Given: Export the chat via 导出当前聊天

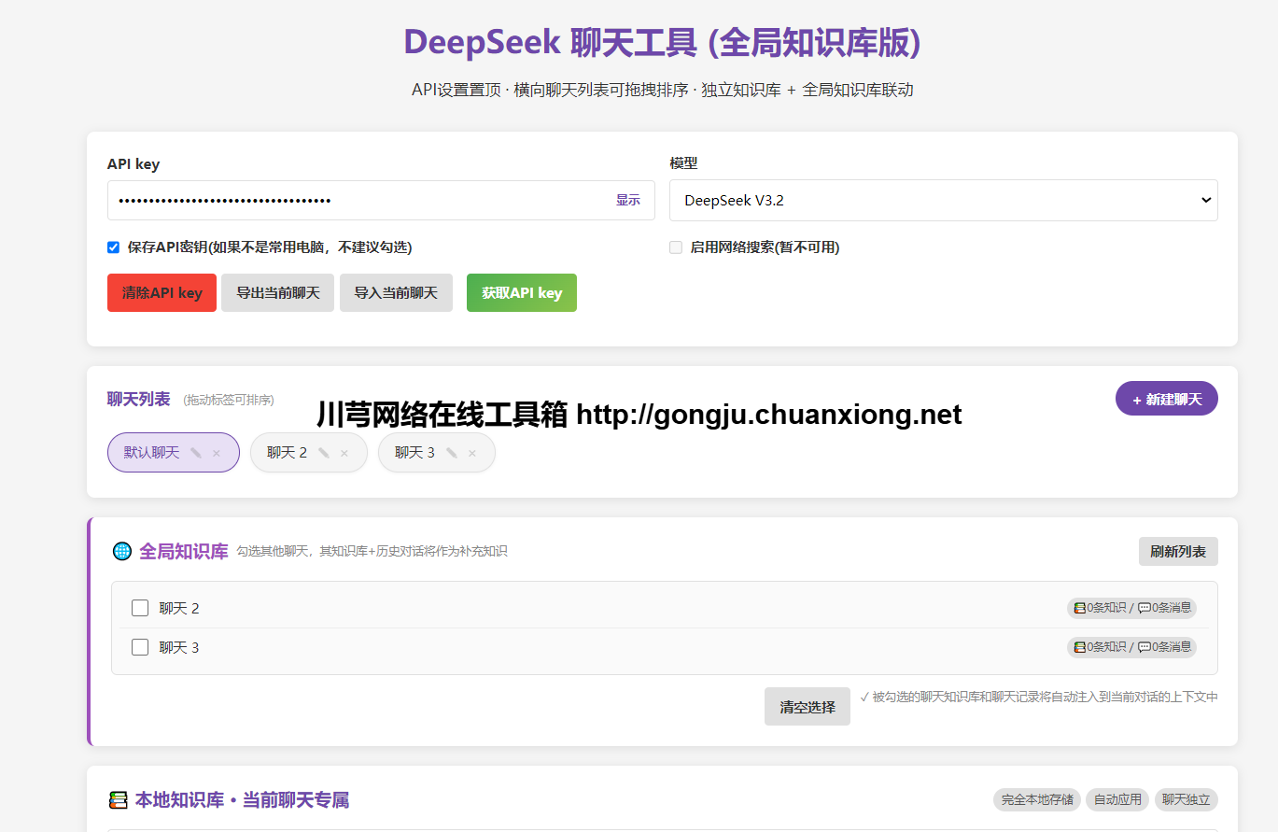Looking at the screenshot, I should coord(278,292).
